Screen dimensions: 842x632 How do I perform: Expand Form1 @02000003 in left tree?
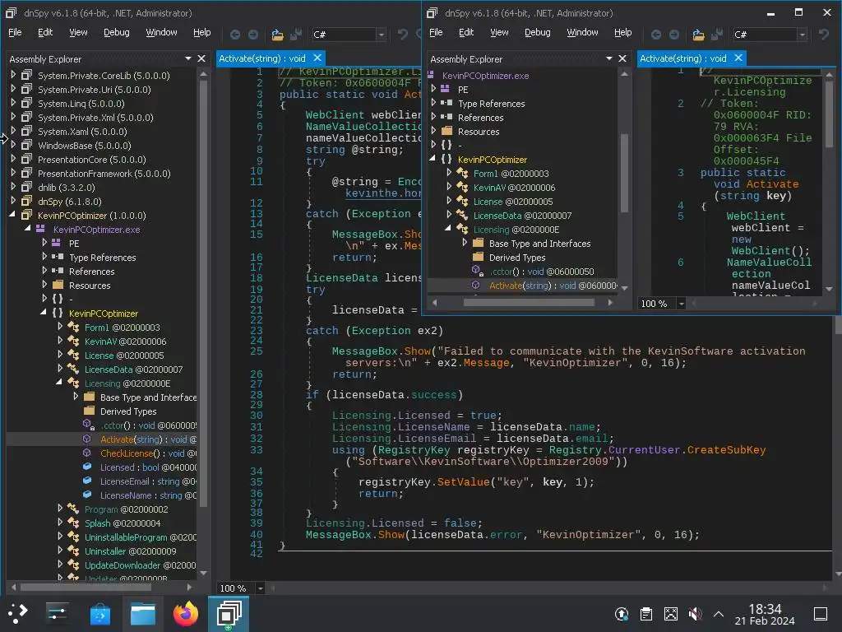(60, 327)
